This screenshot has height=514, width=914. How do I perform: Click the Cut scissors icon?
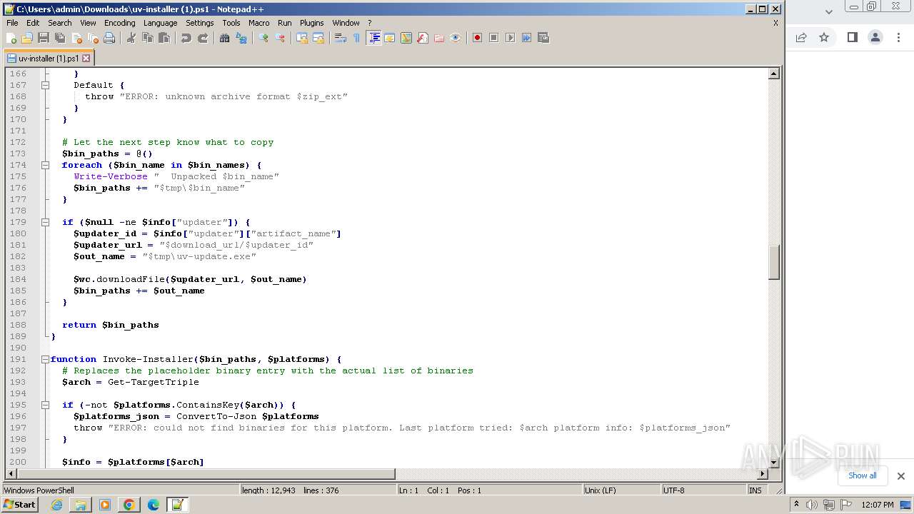coord(131,38)
